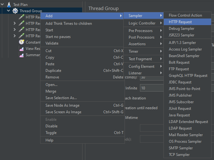Screen dimensions: 214x160
Task: Expand the second HTTP Request node
Action: (x=15, y=23)
